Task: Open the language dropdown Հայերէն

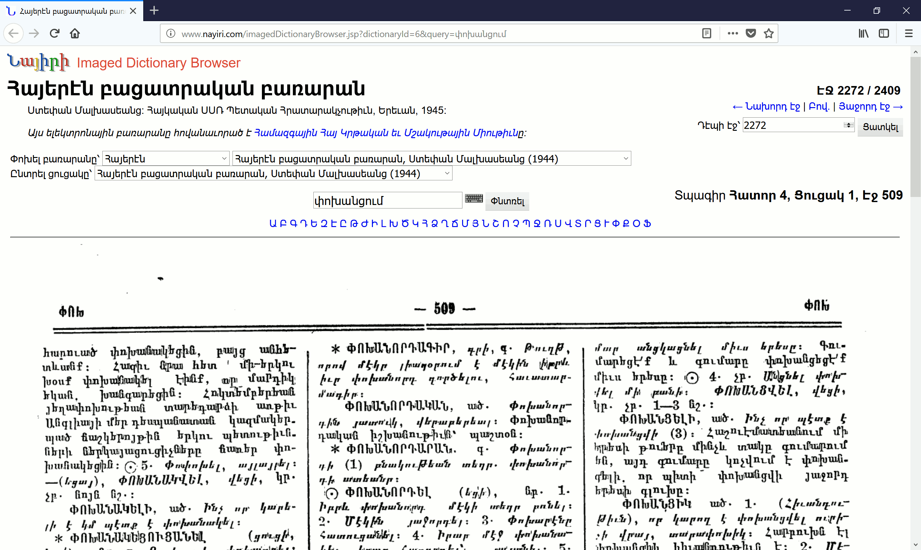Action: (166, 159)
